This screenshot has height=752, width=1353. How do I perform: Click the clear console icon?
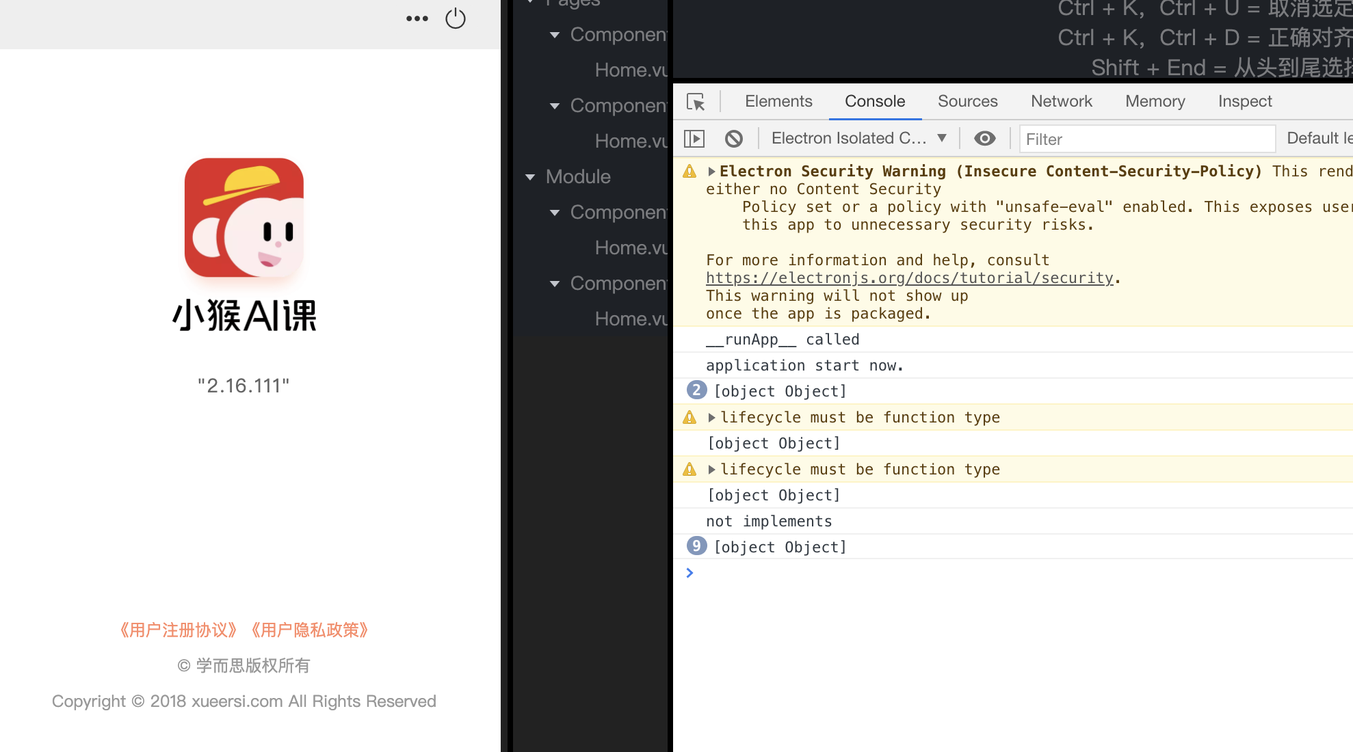pyautogui.click(x=734, y=139)
